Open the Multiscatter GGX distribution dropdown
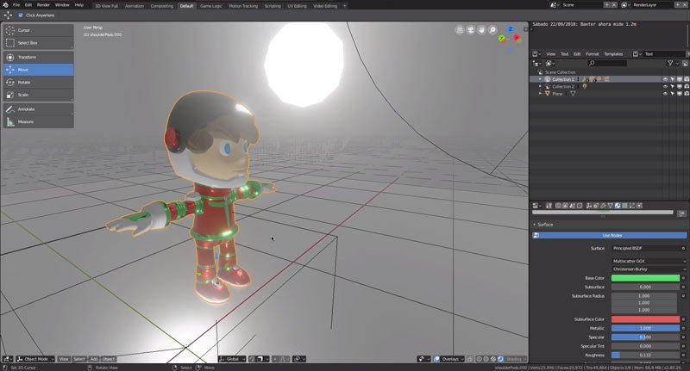 (x=649, y=261)
